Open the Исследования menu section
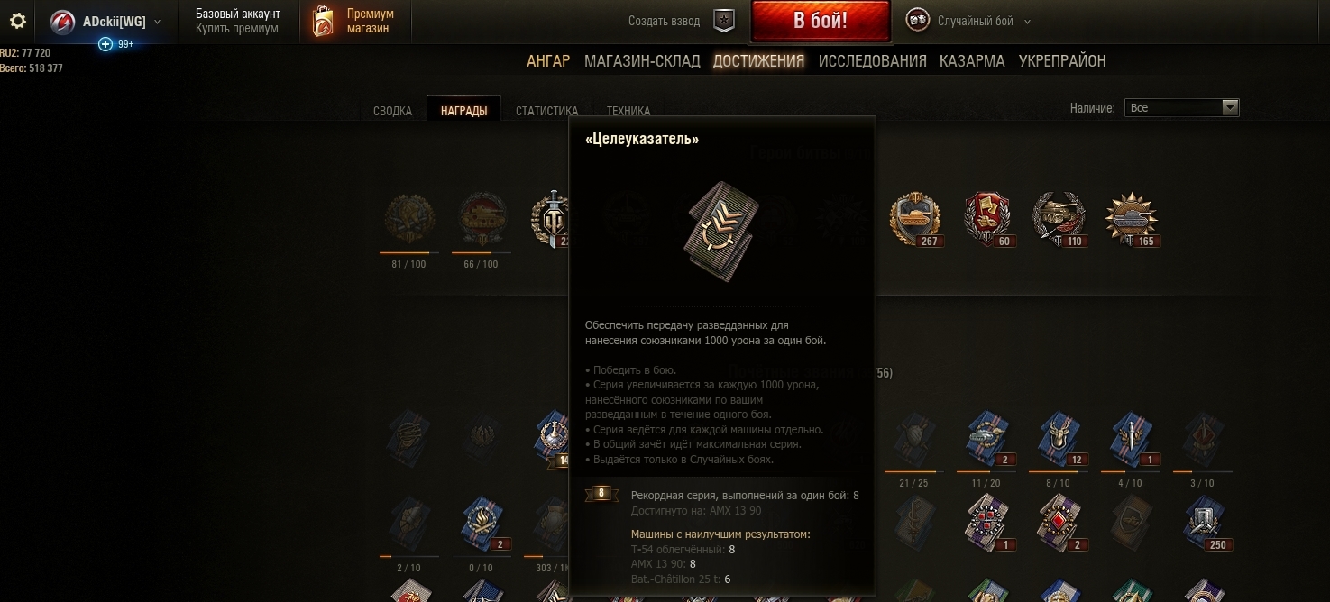Image resolution: width=1330 pixels, height=602 pixels. [872, 61]
